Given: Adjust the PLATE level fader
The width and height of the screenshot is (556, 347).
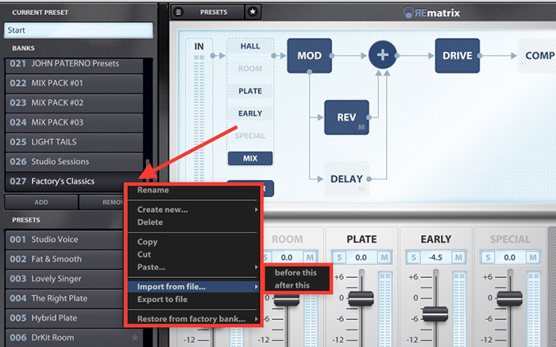Looking at the screenshot, I should click(361, 299).
